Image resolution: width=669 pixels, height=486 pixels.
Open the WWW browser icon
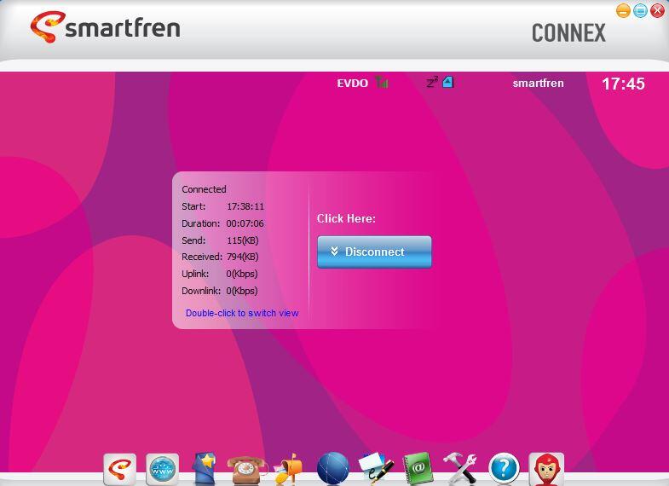[x=162, y=468]
